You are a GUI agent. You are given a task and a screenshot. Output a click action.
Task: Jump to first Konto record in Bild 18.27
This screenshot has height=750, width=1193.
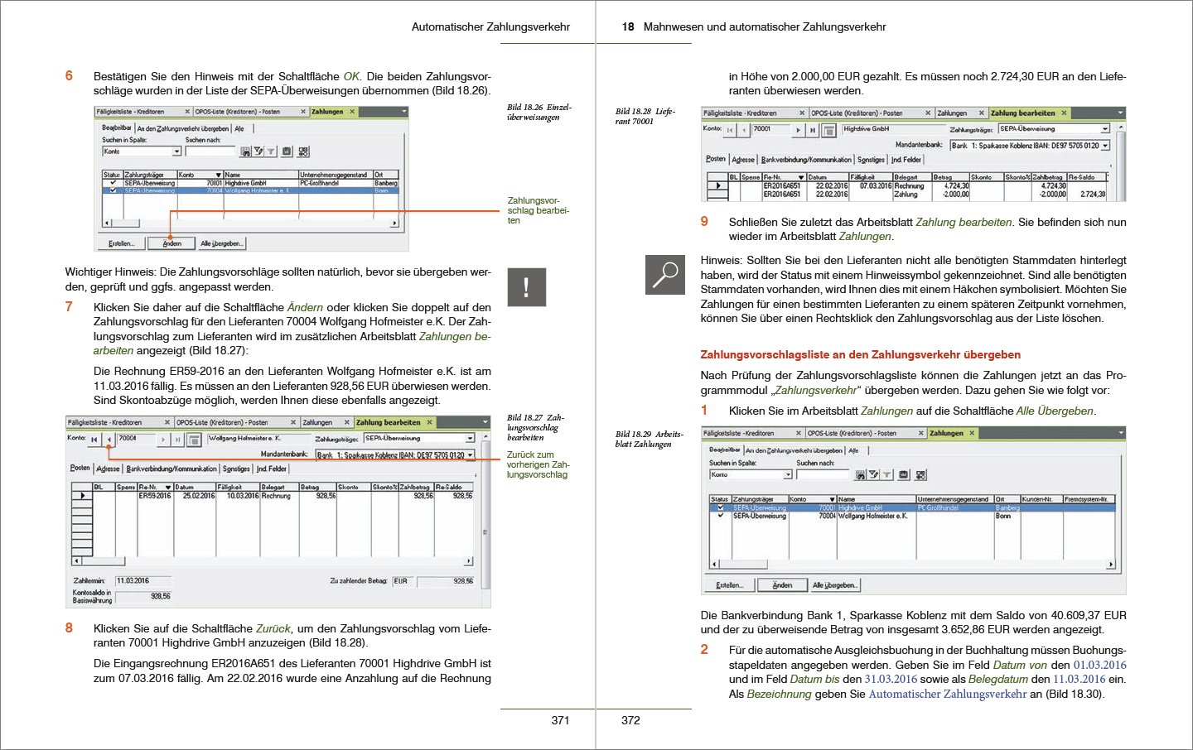(94, 440)
